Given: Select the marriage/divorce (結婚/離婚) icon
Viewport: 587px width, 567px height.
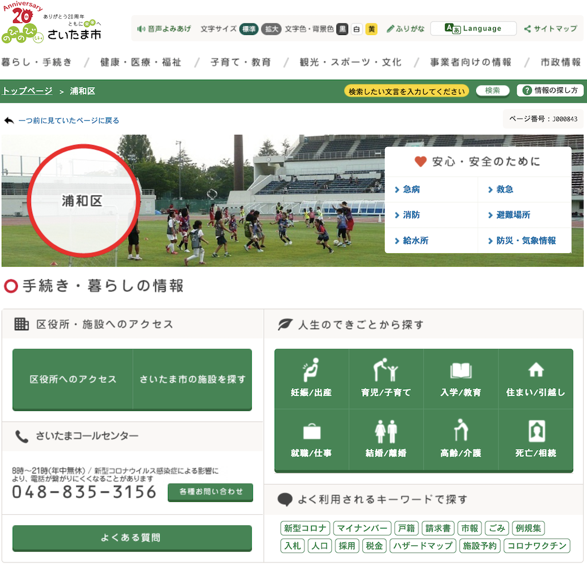Looking at the screenshot, I should click(386, 431).
